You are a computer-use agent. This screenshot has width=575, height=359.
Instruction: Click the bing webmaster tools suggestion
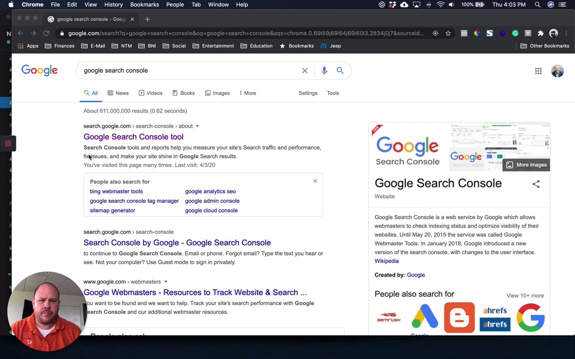coord(116,191)
